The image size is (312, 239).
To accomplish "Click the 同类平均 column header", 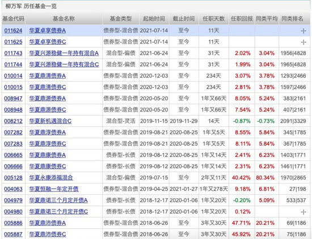I will (267, 19).
